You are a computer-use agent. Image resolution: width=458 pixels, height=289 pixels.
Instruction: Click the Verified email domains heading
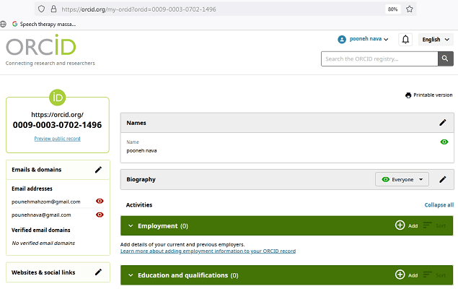[41, 230]
